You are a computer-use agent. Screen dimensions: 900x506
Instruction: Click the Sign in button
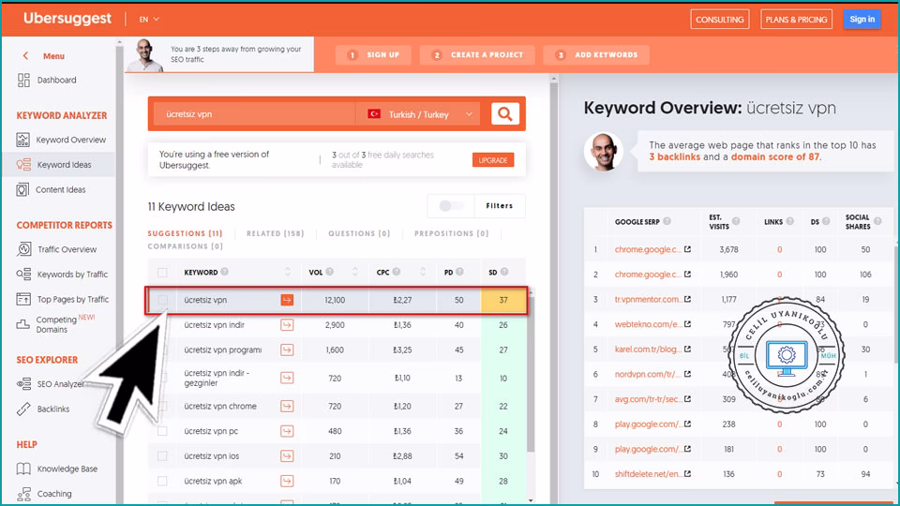pos(862,19)
